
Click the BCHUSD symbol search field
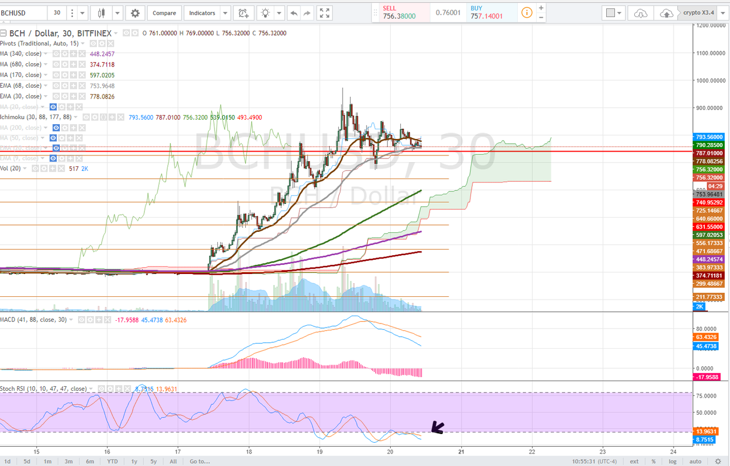point(22,13)
